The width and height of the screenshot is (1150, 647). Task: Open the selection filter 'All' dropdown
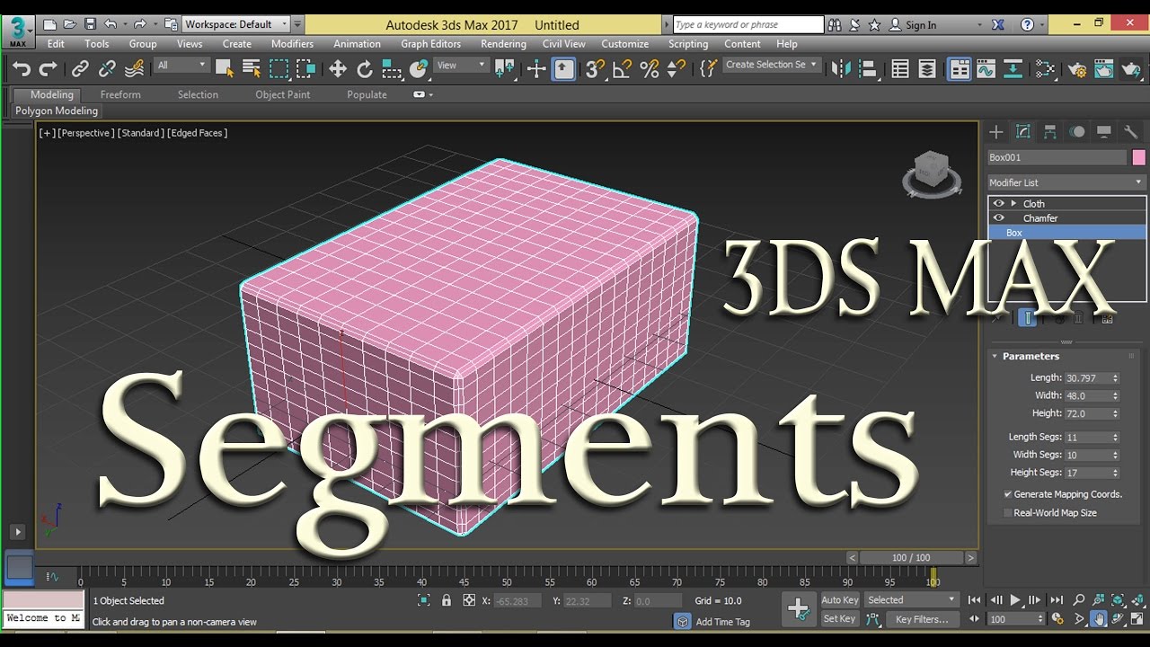[182, 65]
